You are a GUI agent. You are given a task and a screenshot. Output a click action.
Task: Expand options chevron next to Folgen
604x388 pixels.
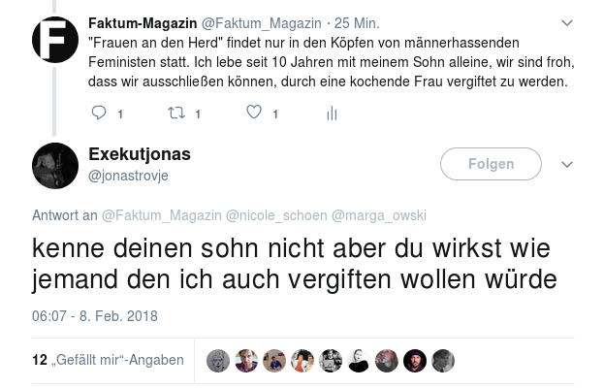point(567,164)
